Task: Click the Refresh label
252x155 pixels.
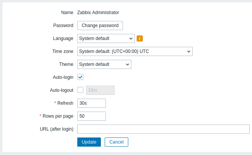Action: [x=65, y=103]
